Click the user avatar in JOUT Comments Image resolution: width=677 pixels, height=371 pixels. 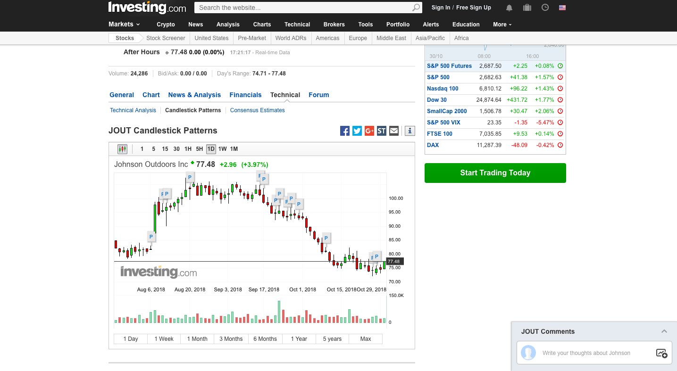pos(528,353)
